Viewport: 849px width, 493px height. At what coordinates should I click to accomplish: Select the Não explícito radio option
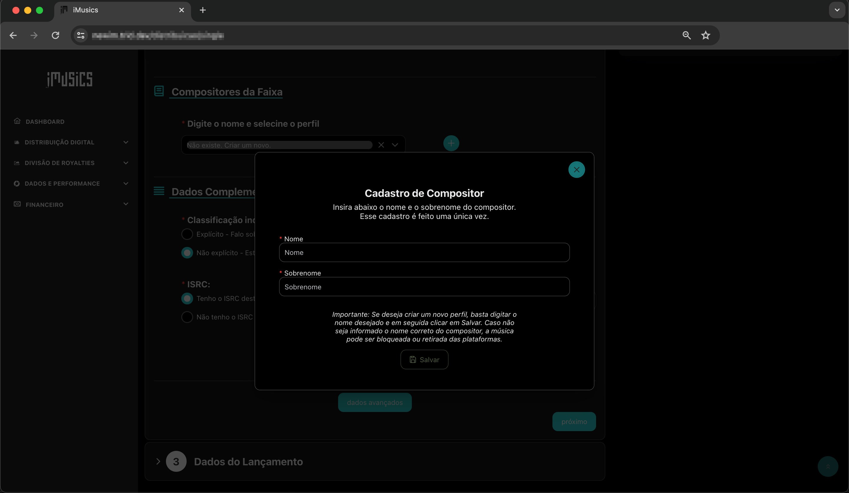(187, 253)
